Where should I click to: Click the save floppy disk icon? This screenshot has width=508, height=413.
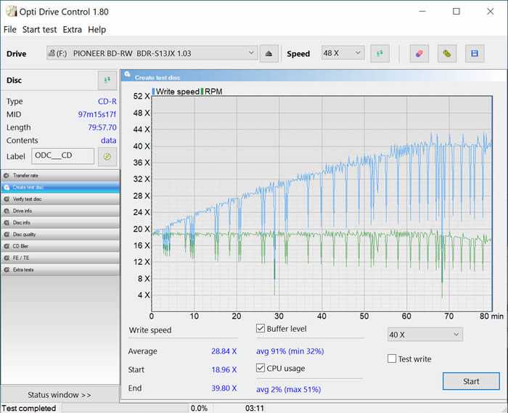474,53
